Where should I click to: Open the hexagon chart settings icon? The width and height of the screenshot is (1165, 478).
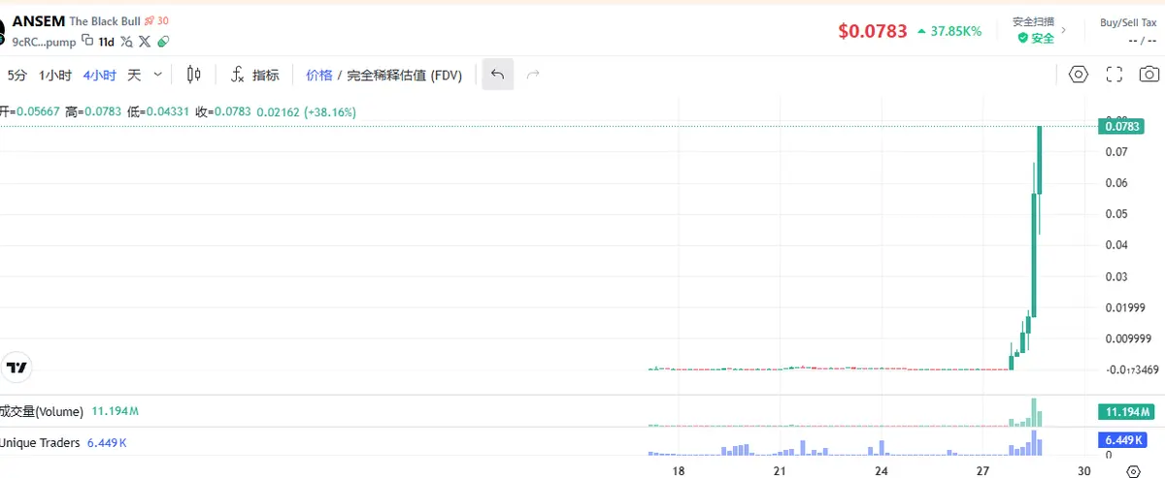pos(1079,75)
